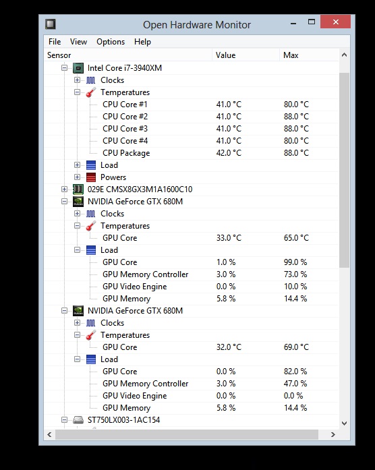Collapse the second NVIDIA GeForce GTX 680M node

tap(64, 311)
